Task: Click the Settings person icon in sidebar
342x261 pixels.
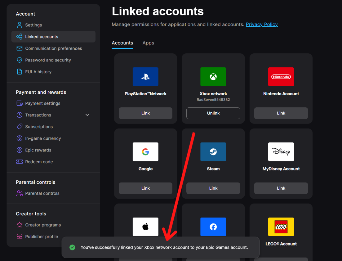Action: pyautogui.click(x=20, y=25)
